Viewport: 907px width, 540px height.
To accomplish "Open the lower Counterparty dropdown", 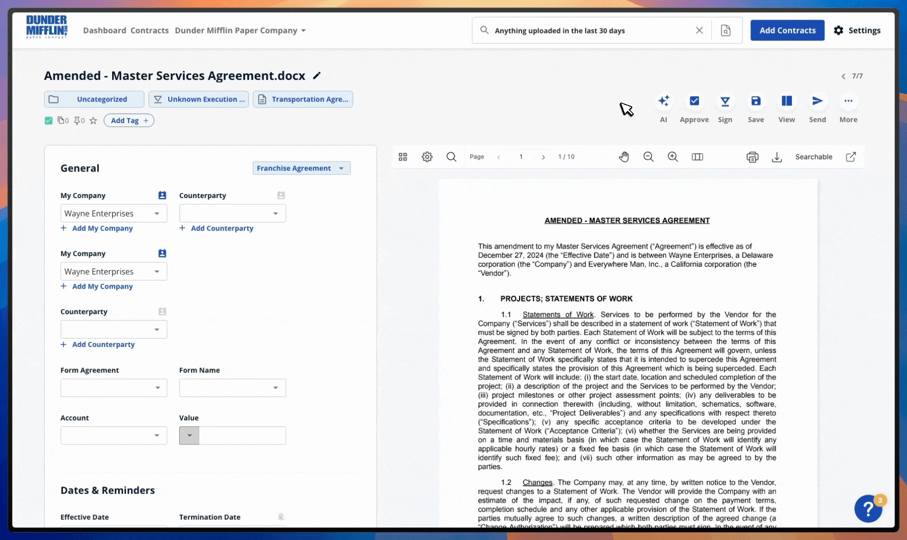I will [x=114, y=329].
